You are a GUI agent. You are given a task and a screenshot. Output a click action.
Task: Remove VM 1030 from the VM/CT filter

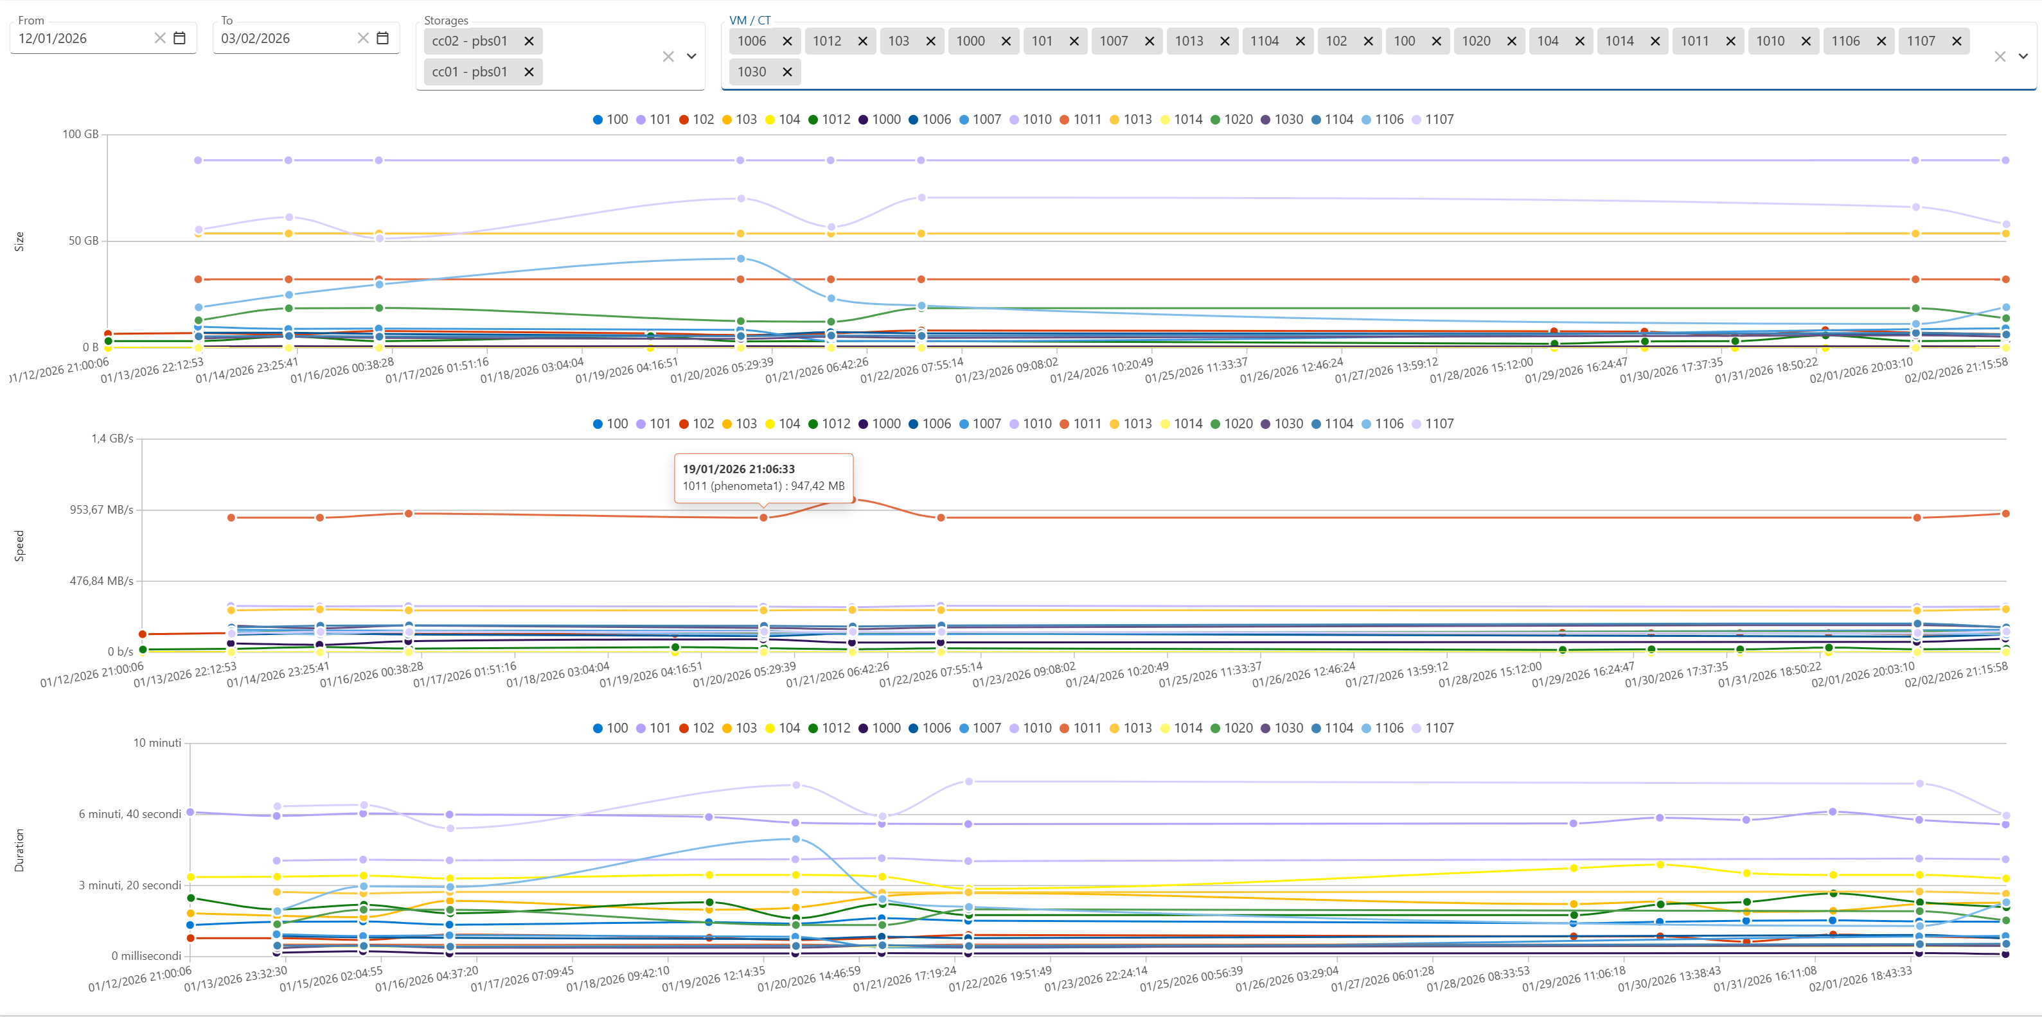tap(787, 71)
